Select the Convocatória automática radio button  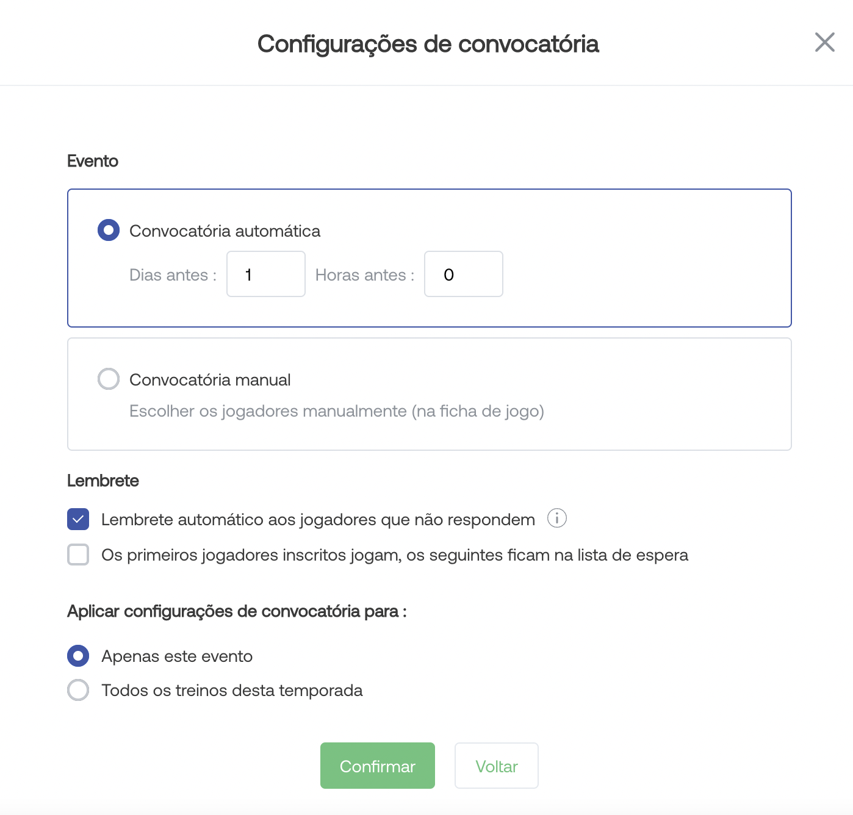coord(109,231)
